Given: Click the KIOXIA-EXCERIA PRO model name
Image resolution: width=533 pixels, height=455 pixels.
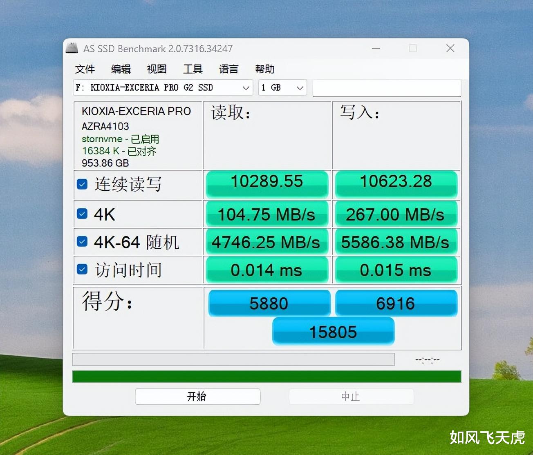Looking at the screenshot, I should [x=136, y=111].
